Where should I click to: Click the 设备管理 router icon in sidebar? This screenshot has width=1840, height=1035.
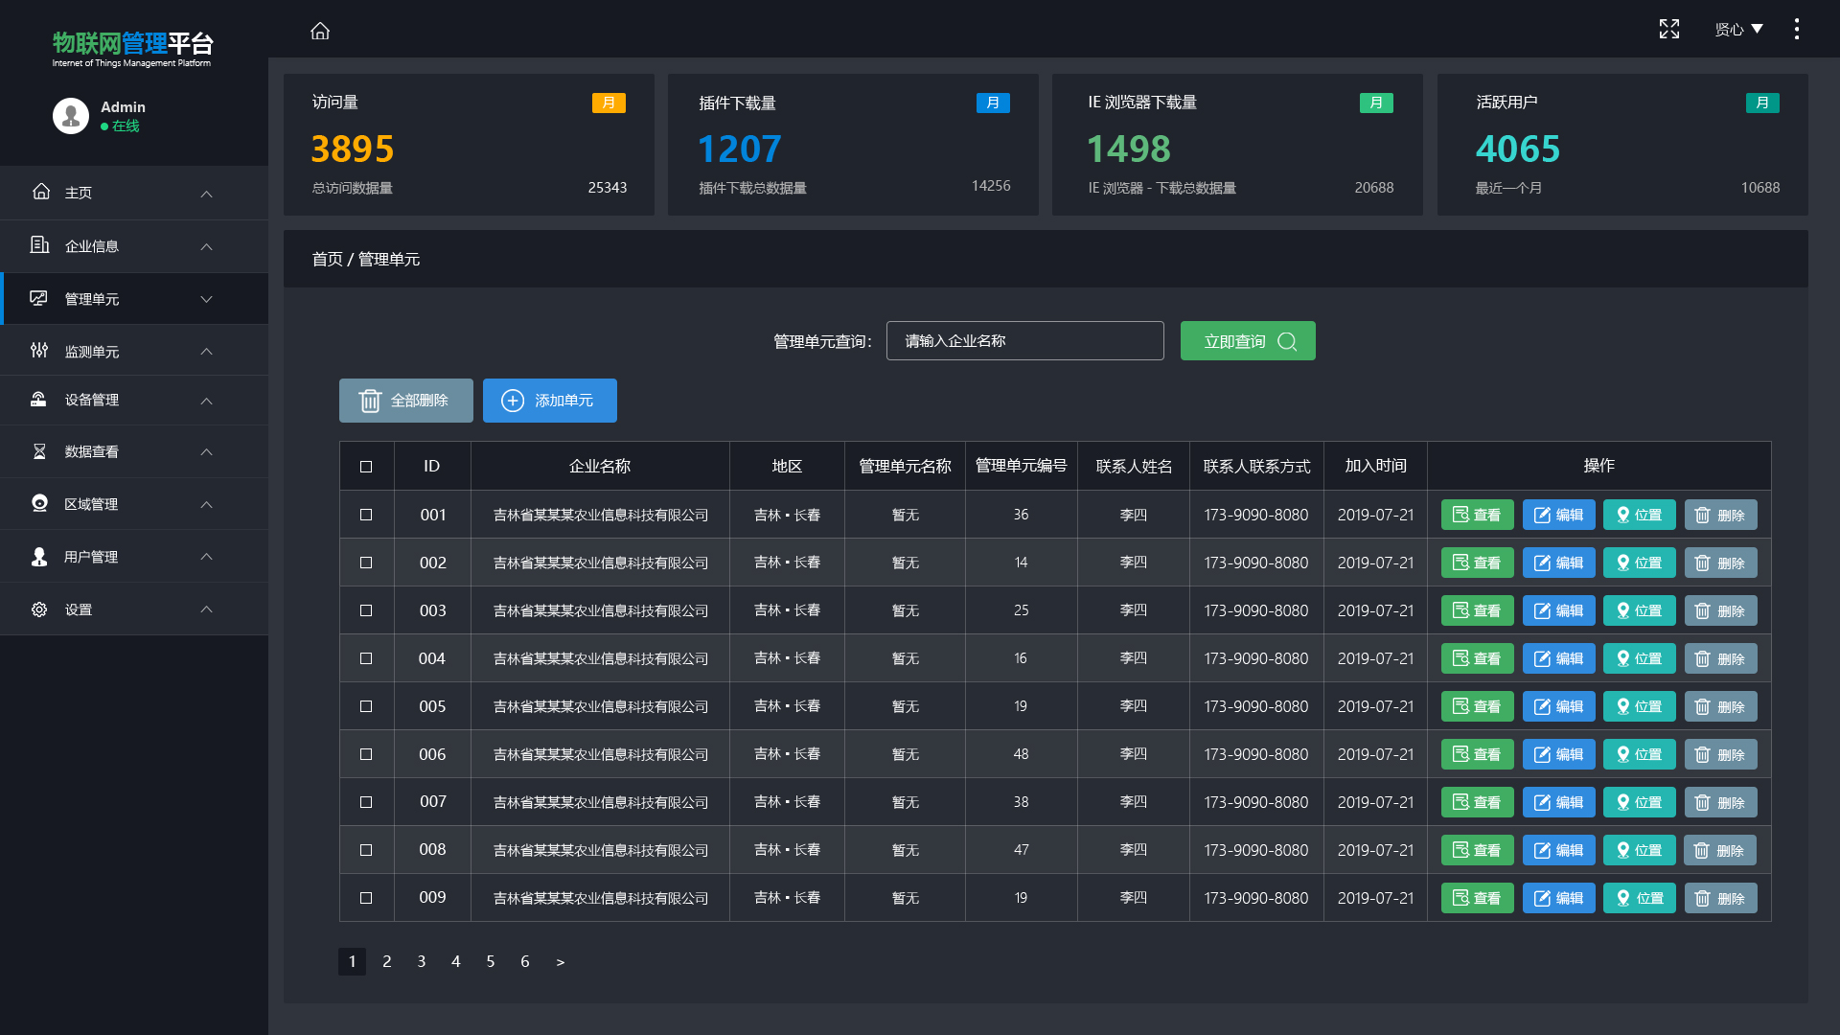click(x=39, y=400)
